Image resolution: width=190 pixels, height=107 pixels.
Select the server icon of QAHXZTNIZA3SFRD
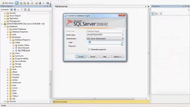pos(5,24)
